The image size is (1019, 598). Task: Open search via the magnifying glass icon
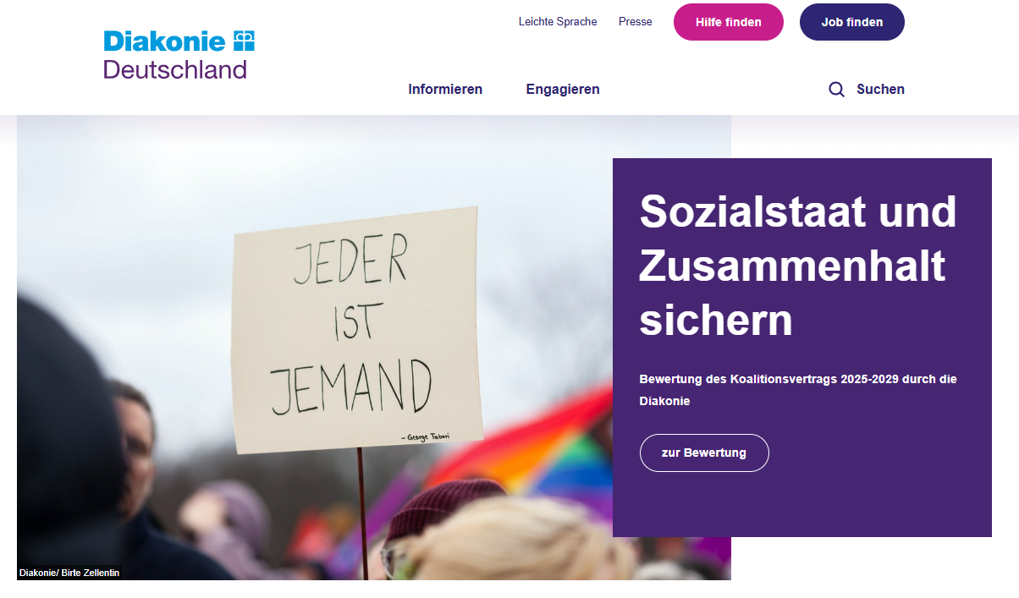click(836, 90)
